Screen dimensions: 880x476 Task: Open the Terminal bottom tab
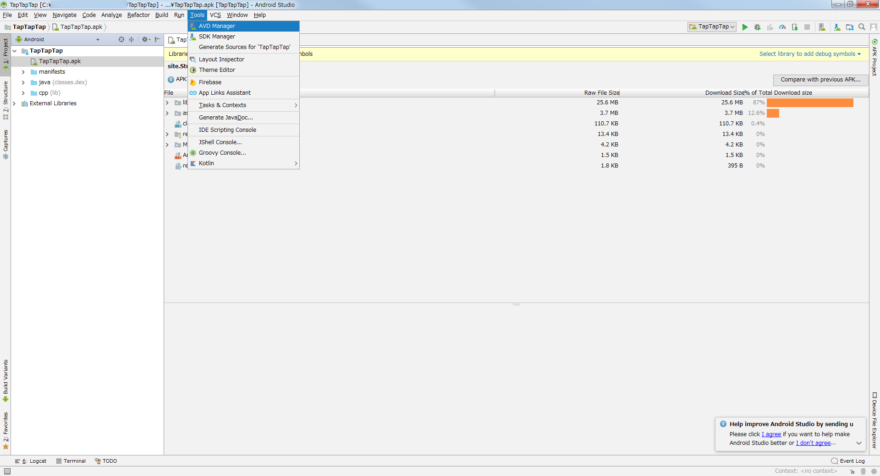pos(71,461)
